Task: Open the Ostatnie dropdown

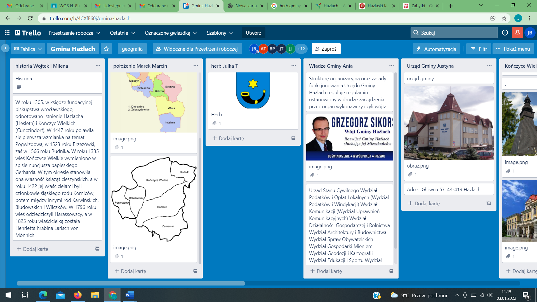Action: point(122,33)
